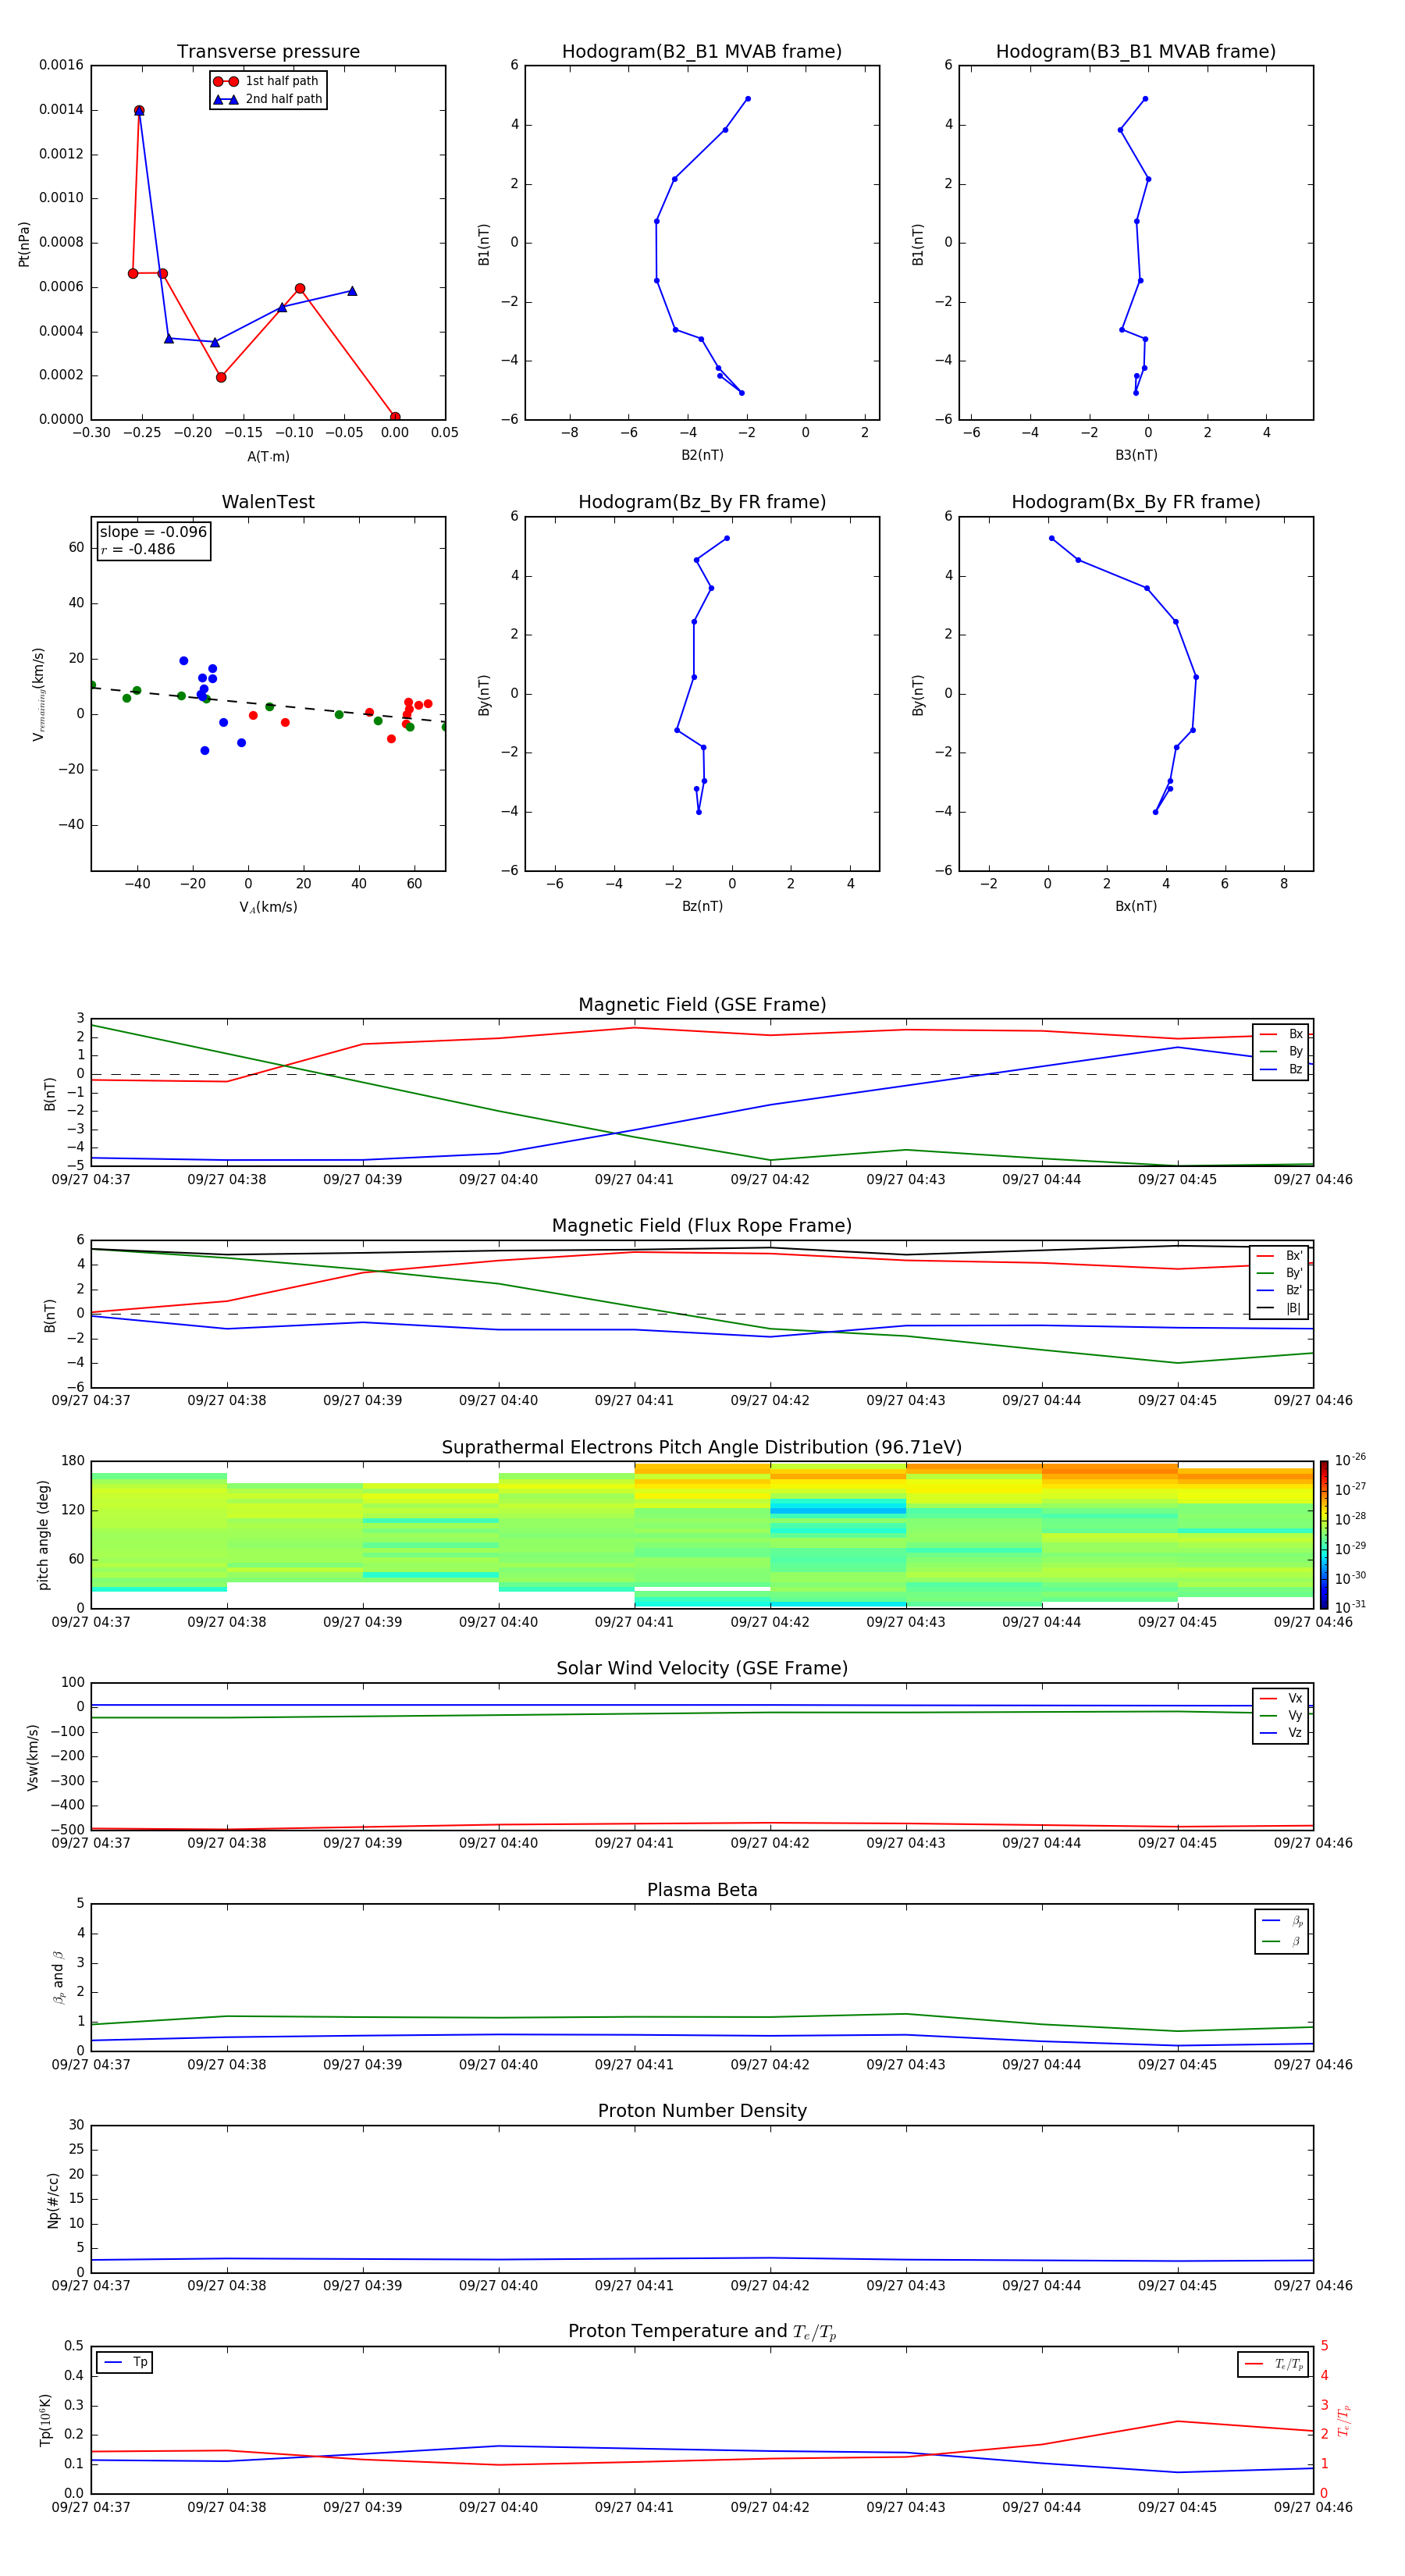Viewport: 1405px width, 2576px height.
Task: Click the β entry in Plasma Beta legend
Action: click(1282, 1941)
